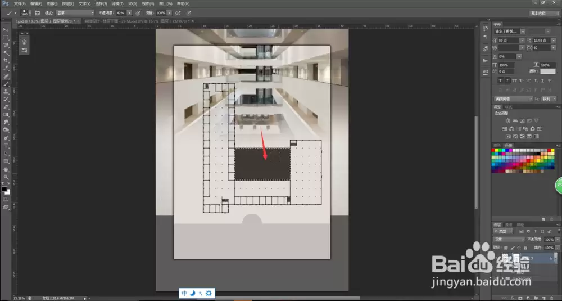The width and height of the screenshot is (562, 301).
Task: Select the Move tool
Action: 6,30
